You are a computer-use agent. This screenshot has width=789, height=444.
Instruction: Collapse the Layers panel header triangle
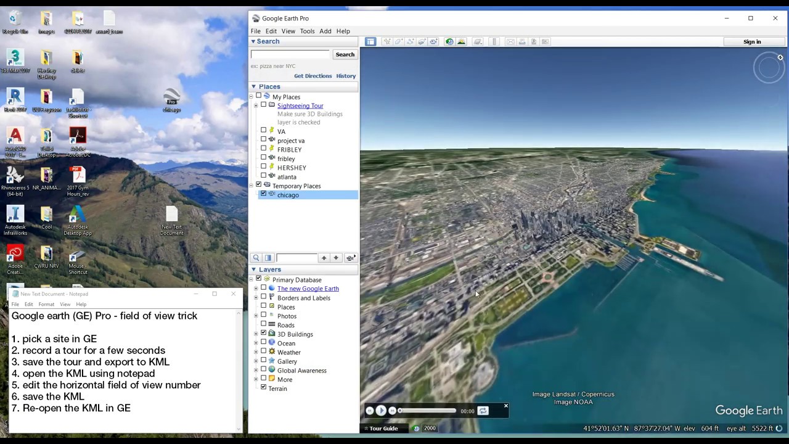[253, 270]
